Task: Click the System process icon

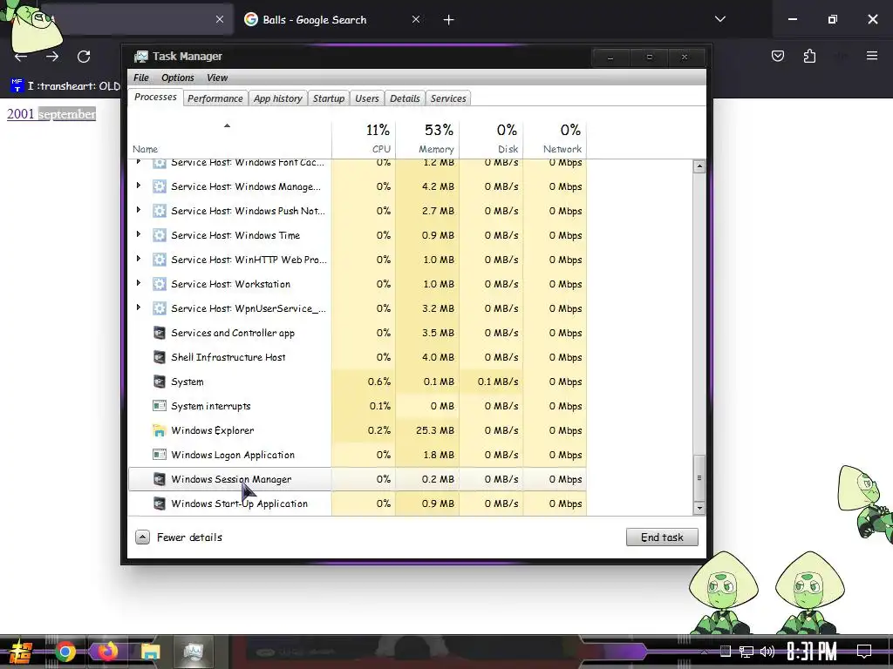Action: click(x=160, y=382)
